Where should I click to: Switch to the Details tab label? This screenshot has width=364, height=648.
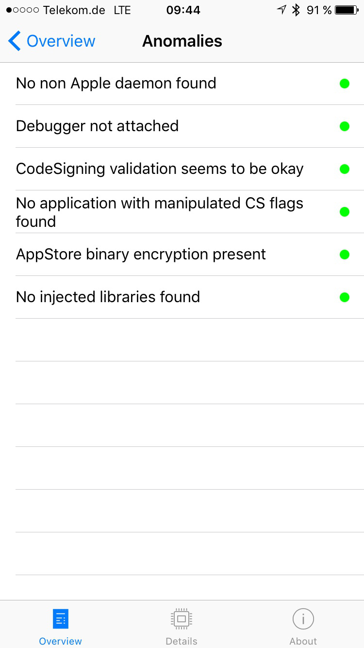[182, 641]
